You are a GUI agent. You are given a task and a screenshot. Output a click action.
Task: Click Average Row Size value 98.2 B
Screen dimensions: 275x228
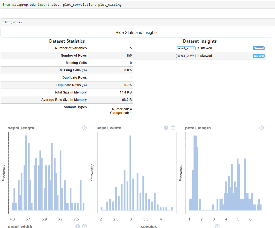point(127,100)
